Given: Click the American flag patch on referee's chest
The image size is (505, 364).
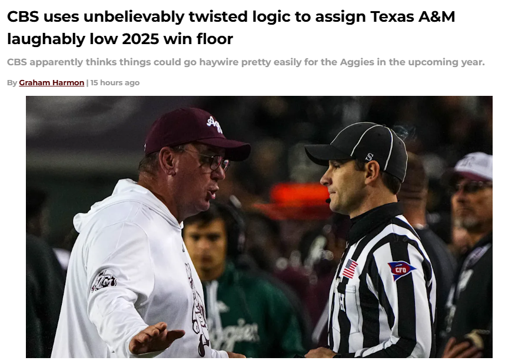Looking at the screenshot, I should (x=350, y=269).
